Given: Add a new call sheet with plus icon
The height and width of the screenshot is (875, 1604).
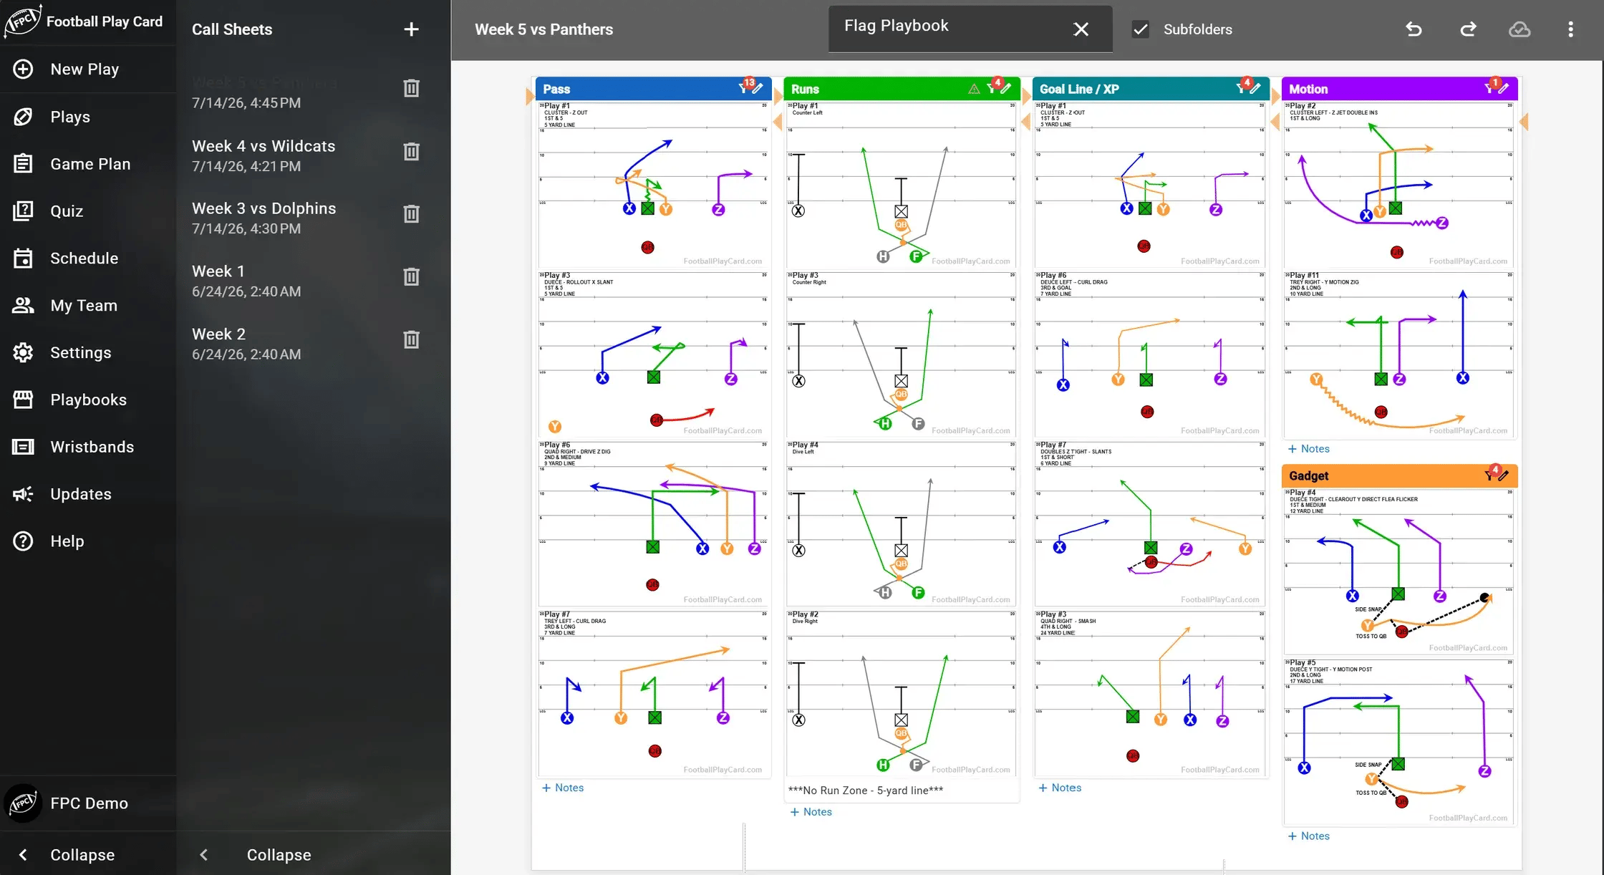Looking at the screenshot, I should pyautogui.click(x=411, y=29).
